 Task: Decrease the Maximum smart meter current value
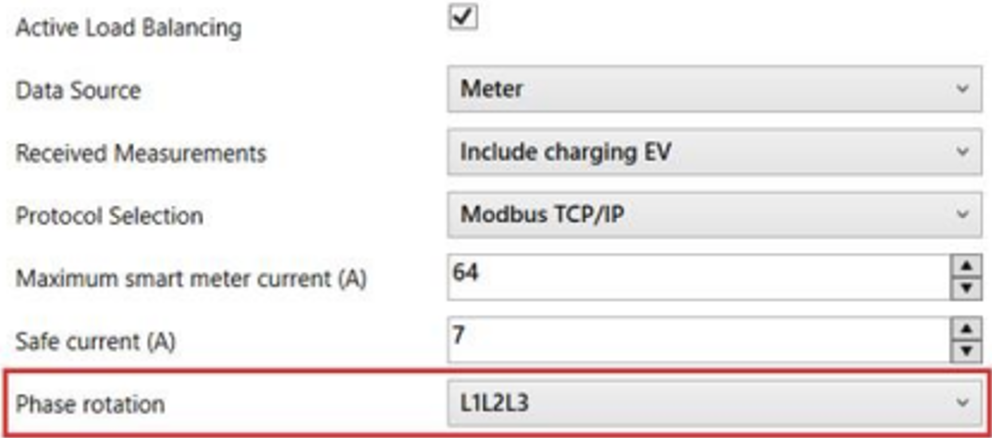pyautogui.click(x=966, y=288)
